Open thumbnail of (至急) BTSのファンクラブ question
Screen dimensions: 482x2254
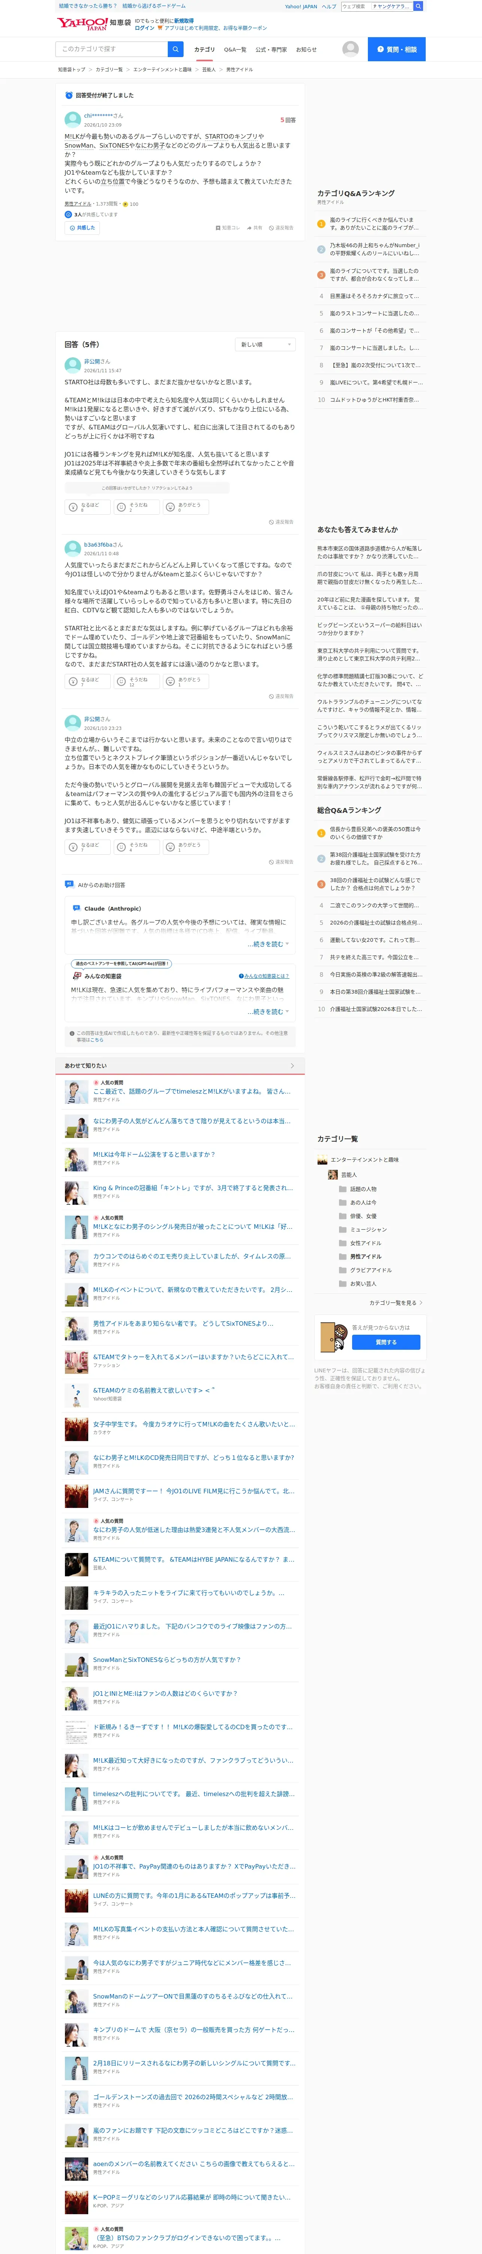76,2238
